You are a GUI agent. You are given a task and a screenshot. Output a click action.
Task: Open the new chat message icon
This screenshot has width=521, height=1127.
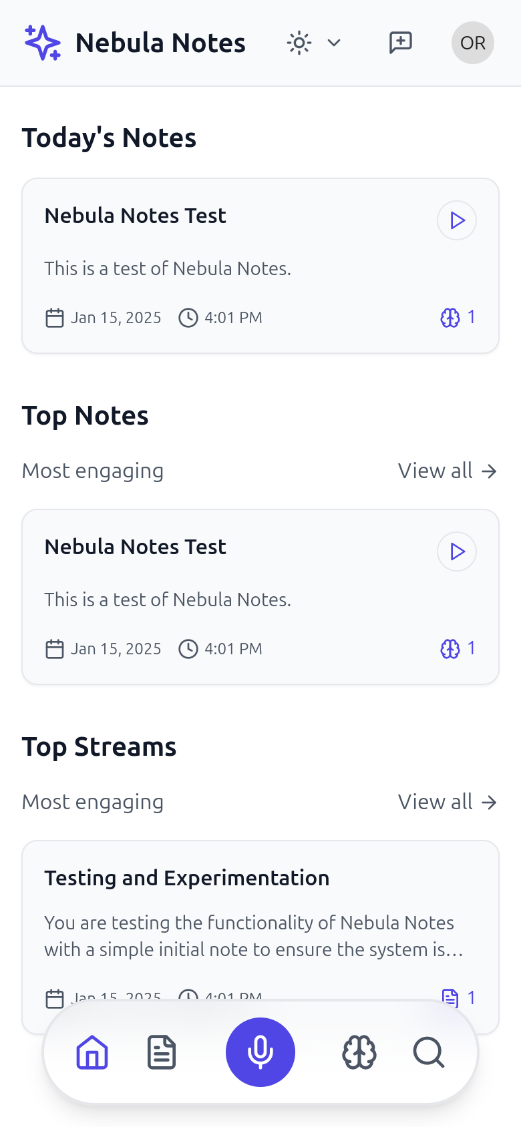(401, 43)
